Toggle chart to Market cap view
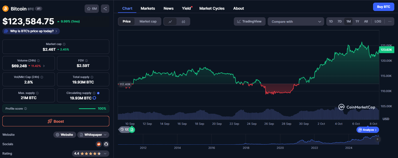The image size is (398, 158). 148,21
